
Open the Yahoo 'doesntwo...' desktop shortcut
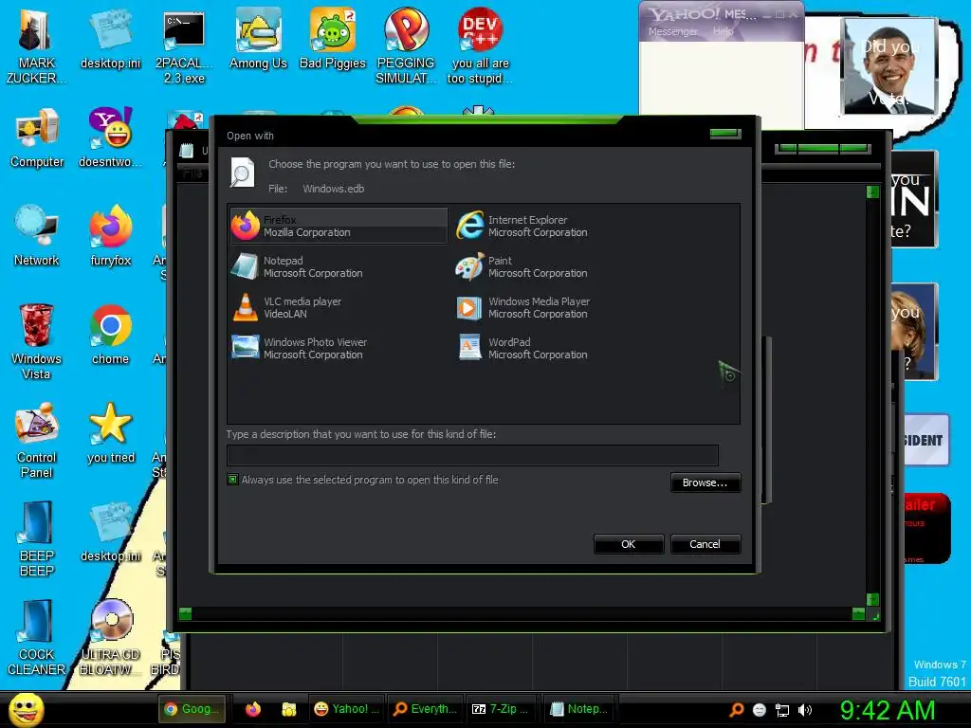pos(110,138)
